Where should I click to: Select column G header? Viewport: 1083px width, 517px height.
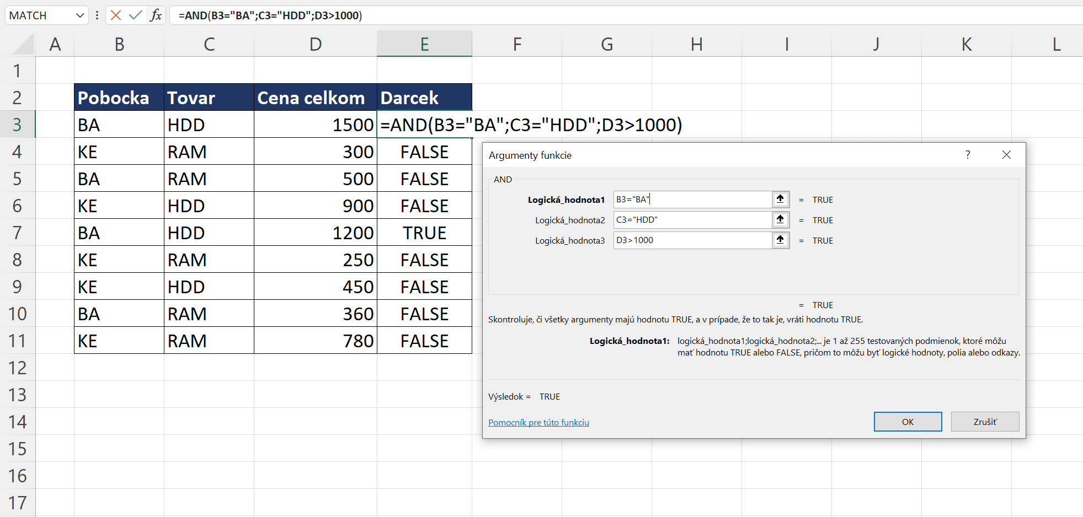tap(607, 44)
